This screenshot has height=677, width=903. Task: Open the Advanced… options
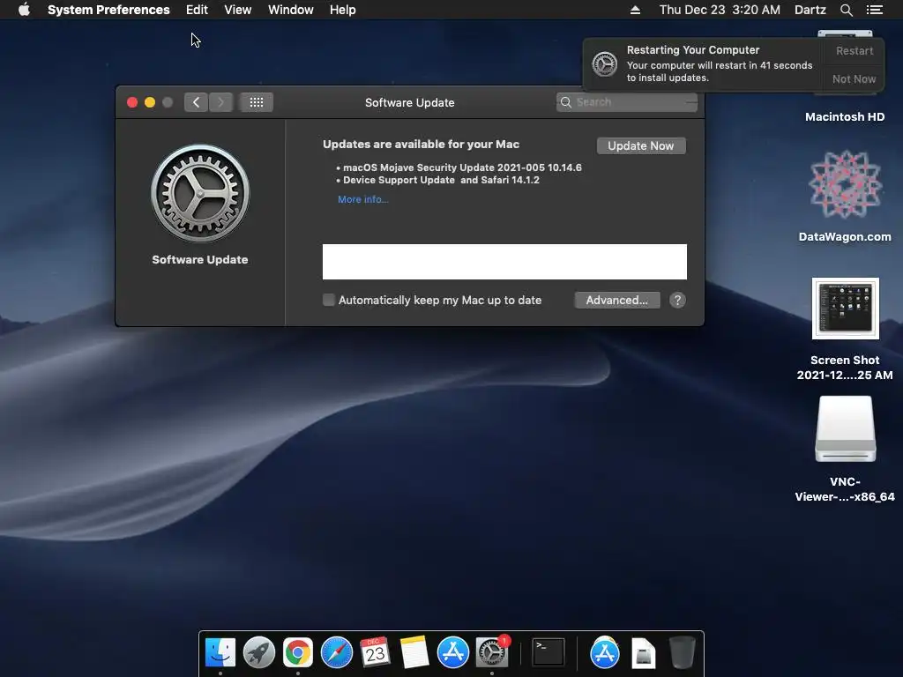(x=616, y=300)
